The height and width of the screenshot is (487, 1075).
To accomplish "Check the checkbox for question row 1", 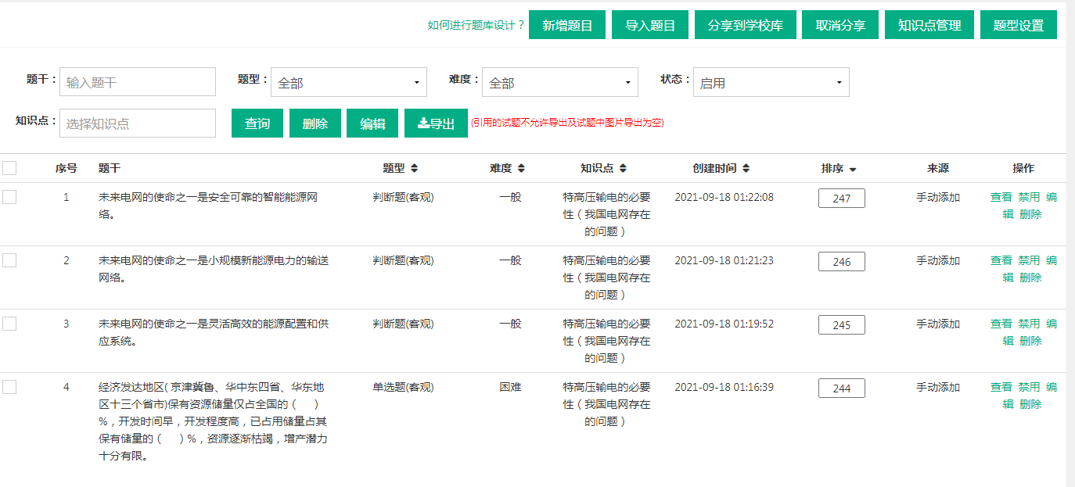I will (x=9, y=198).
